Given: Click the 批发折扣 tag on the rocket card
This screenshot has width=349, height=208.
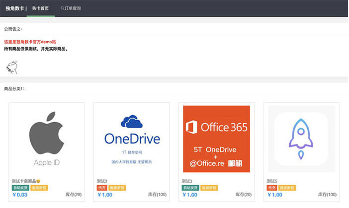Looking at the screenshot, I should tap(287, 188).
